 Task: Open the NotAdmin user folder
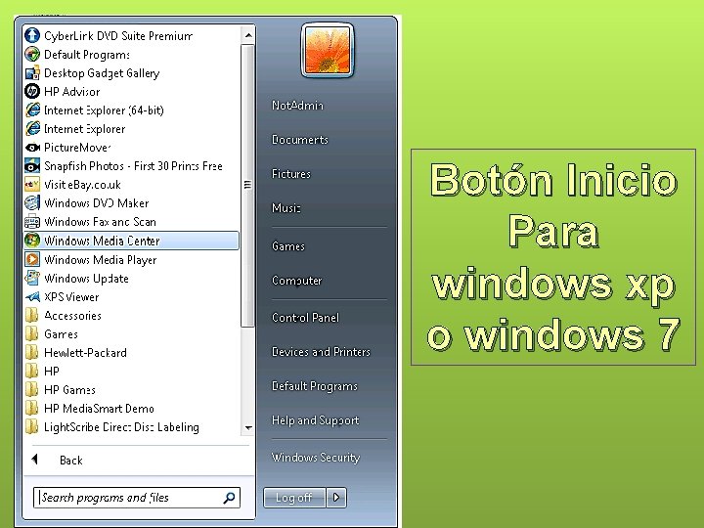pos(297,105)
